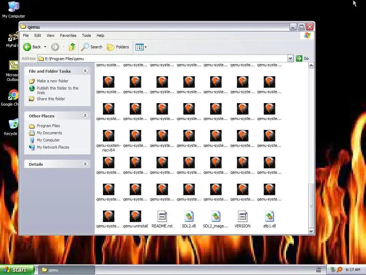Click the address field path text
The width and height of the screenshot is (366, 275).
(x=64, y=59)
